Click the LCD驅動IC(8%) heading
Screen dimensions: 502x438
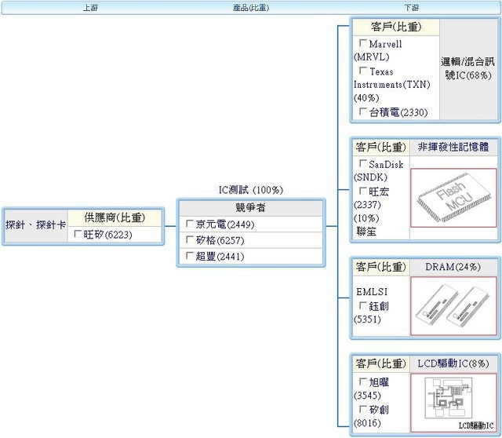pyautogui.click(x=453, y=363)
